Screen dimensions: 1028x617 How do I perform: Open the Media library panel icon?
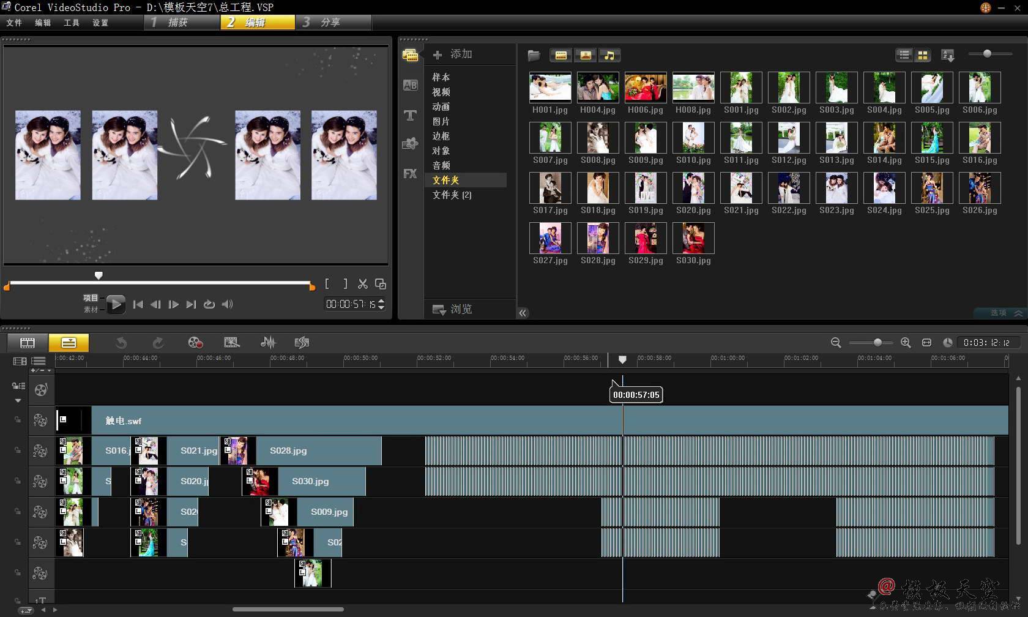coord(410,55)
